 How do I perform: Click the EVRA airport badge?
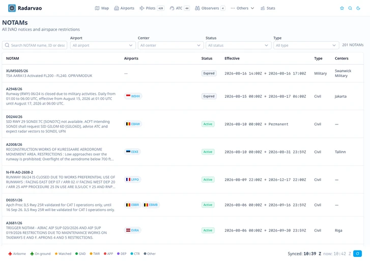click(x=132, y=230)
